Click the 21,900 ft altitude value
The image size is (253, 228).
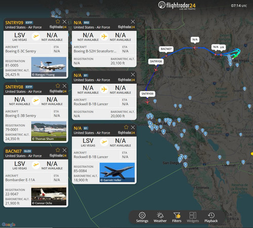[x=13, y=203]
